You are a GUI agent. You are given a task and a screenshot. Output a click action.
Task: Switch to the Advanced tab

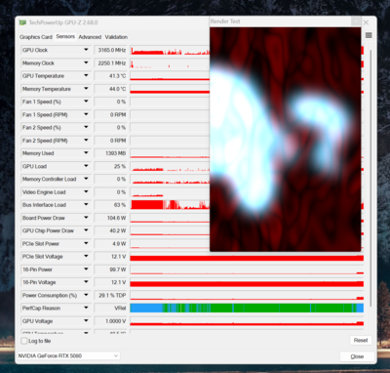90,37
